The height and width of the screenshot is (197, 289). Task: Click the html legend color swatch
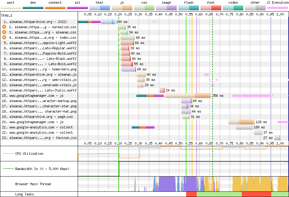point(100,8)
